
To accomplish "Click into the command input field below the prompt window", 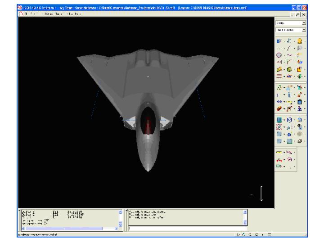I will [187, 228].
